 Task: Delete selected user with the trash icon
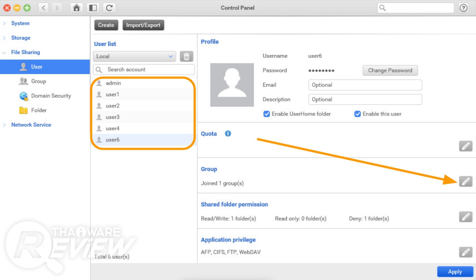click(186, 56)
